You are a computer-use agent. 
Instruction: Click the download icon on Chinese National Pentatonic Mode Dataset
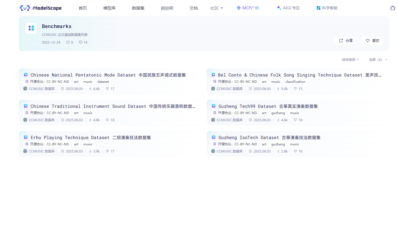90,89
